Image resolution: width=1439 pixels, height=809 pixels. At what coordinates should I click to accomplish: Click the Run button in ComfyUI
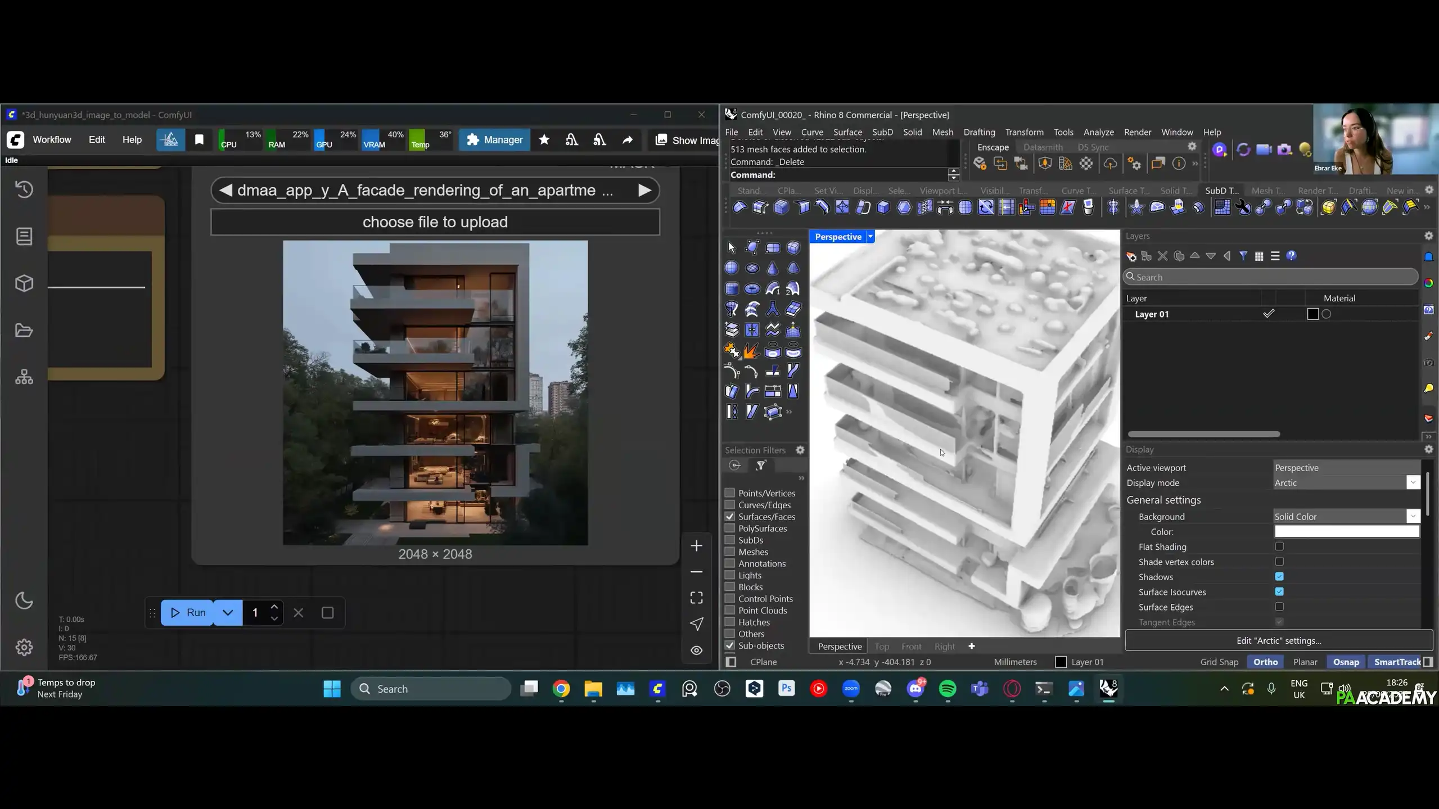coord(187,613)
